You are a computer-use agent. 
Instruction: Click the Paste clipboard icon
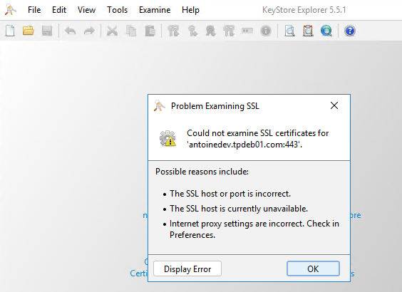150,31
